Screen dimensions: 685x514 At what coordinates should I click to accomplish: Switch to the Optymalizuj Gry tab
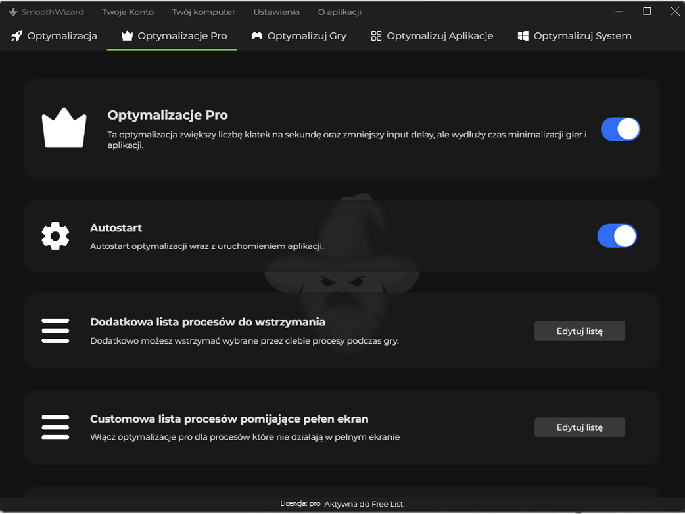(299, 36)
